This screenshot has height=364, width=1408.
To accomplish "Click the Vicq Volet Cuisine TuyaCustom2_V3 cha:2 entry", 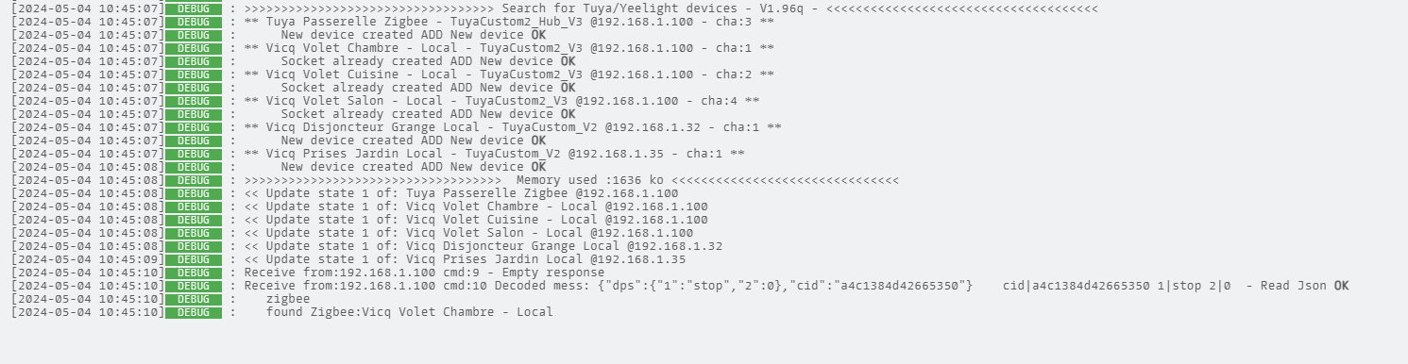I will coord(508,74).
